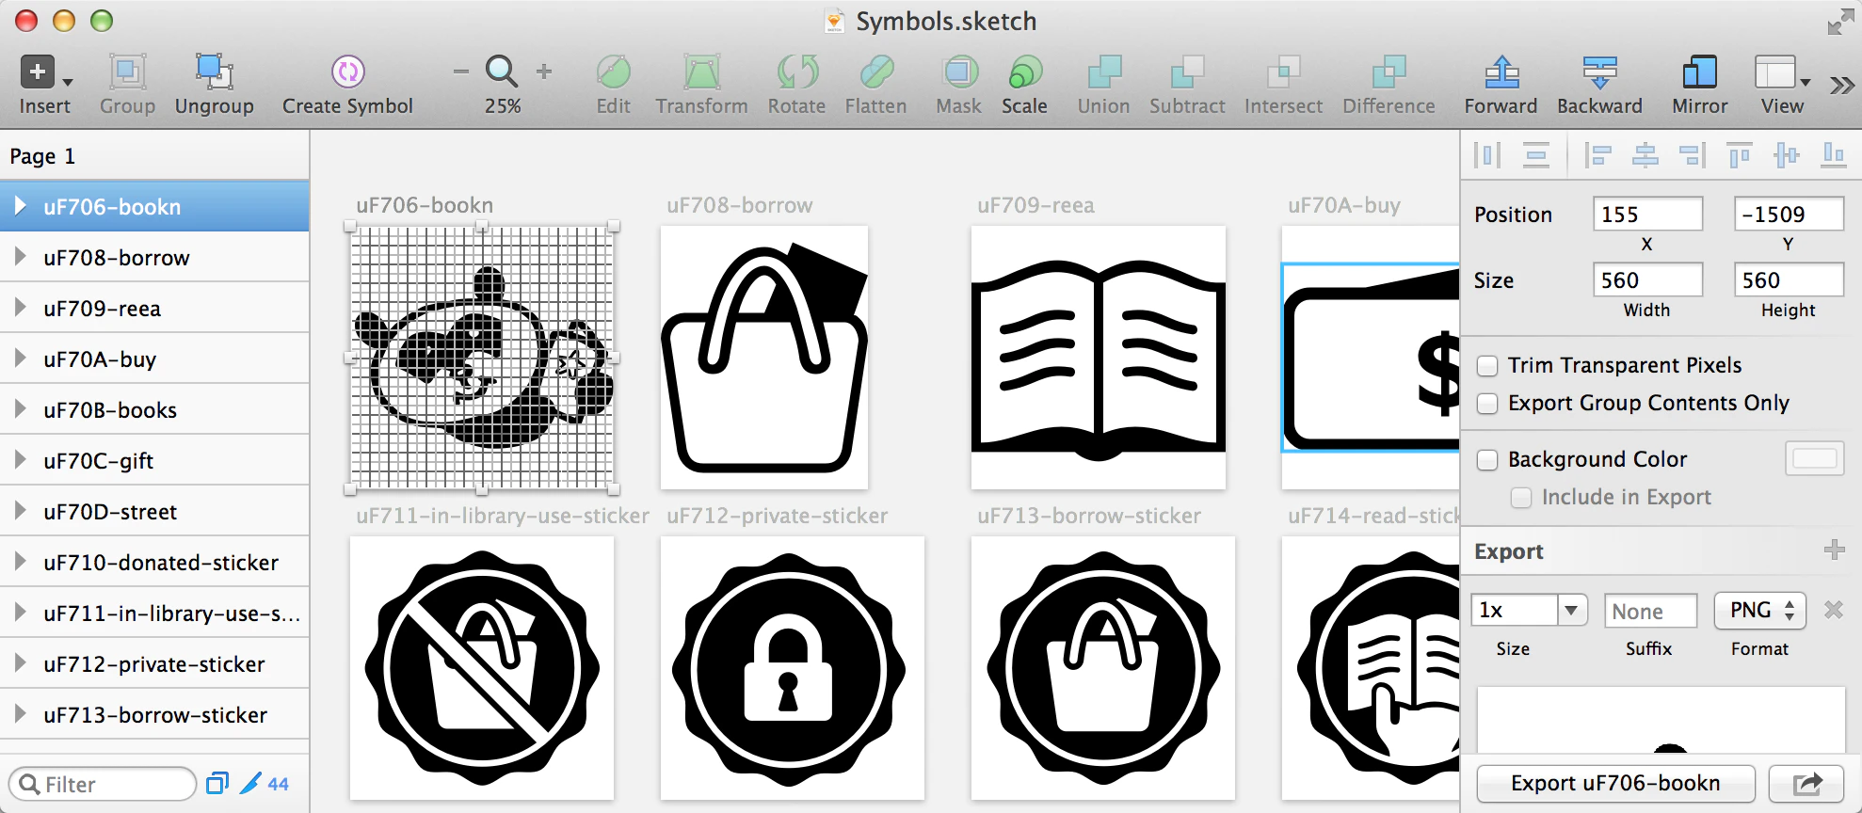Screen dimensions: 1862x813
Task: Click the Y position field
Action: click(x=1789, y=214)
